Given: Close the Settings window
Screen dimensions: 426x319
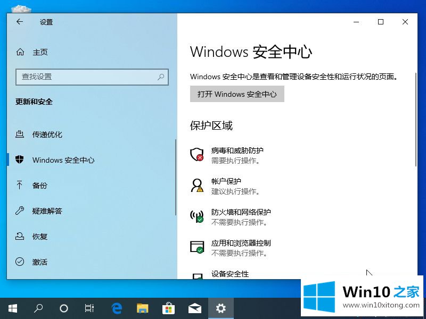Looking at the screenshot, I should (x=405, y=22).
